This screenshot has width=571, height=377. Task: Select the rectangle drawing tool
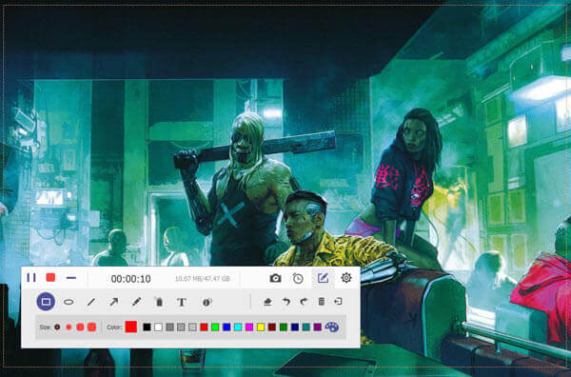pyautogui.click(x=46, y=302)
